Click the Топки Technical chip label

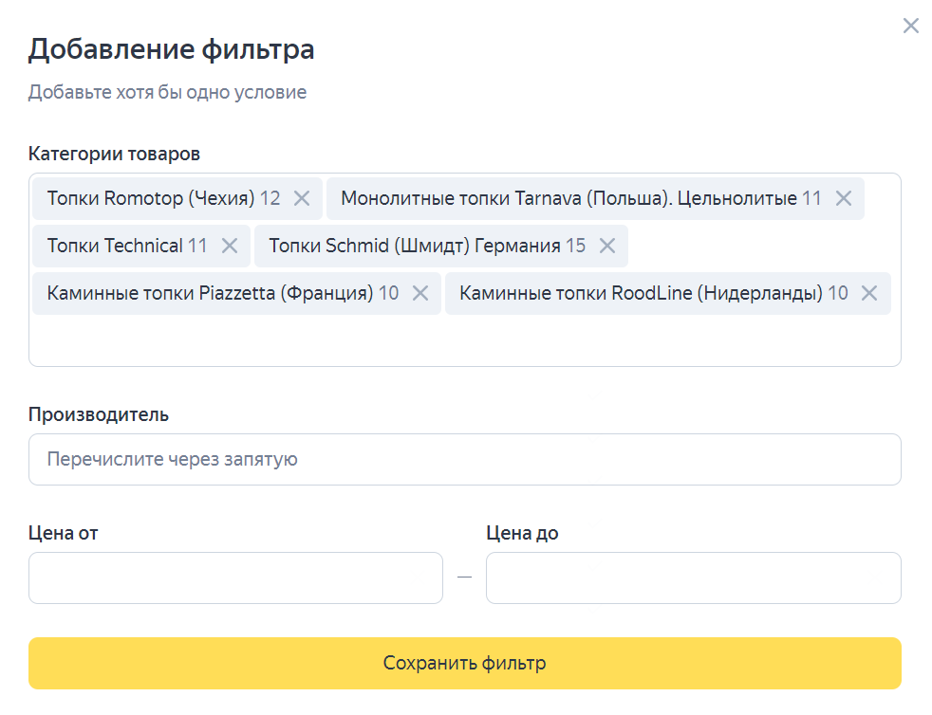tap(114, 246)
